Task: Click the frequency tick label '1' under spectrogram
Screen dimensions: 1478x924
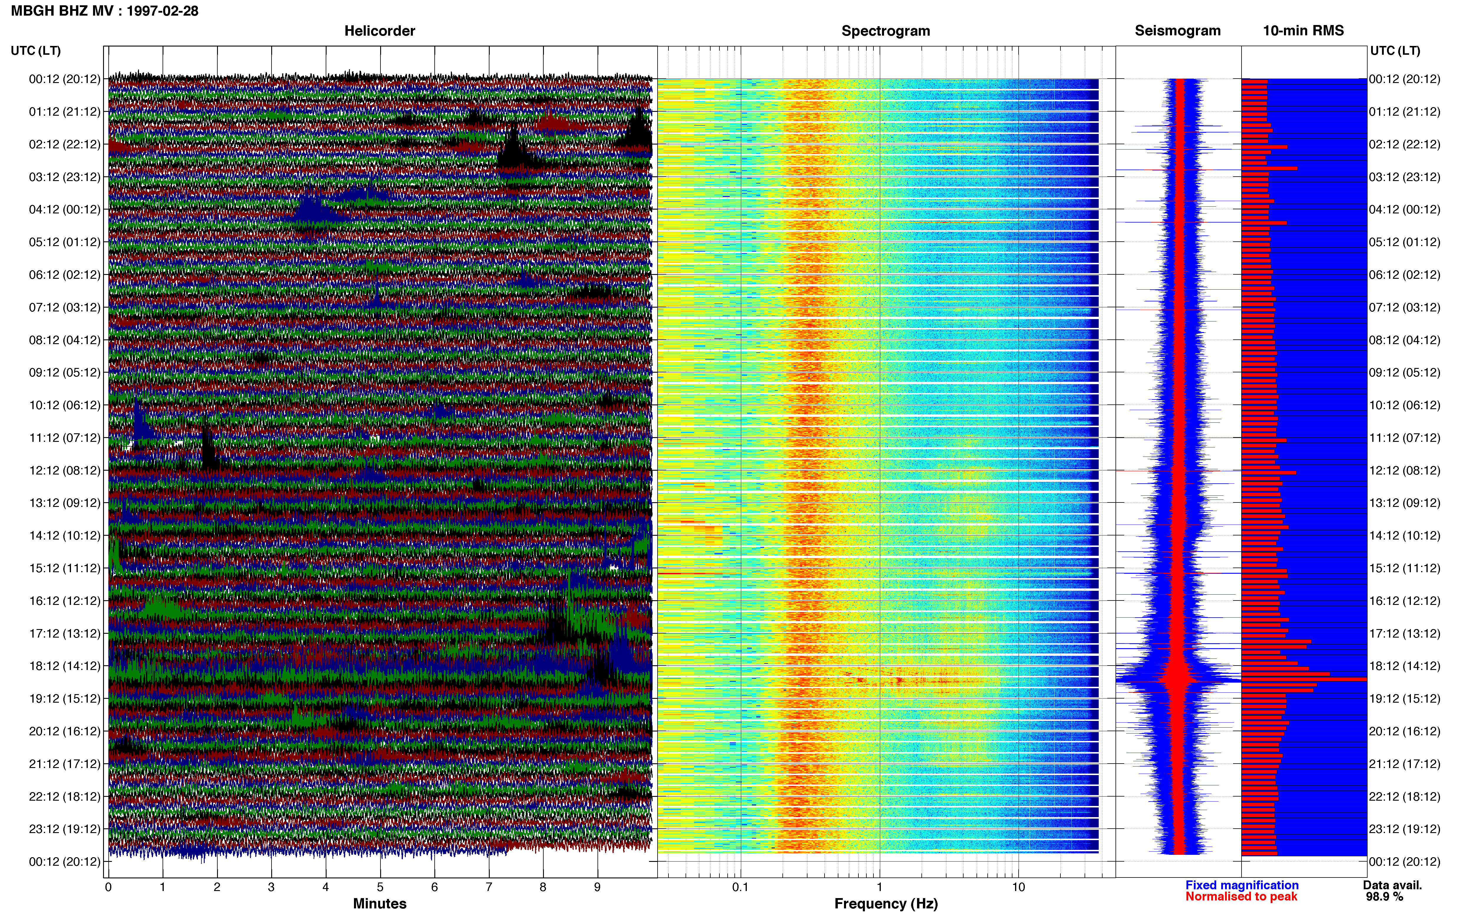Action: pyautogui.click(x=880, y=887)
